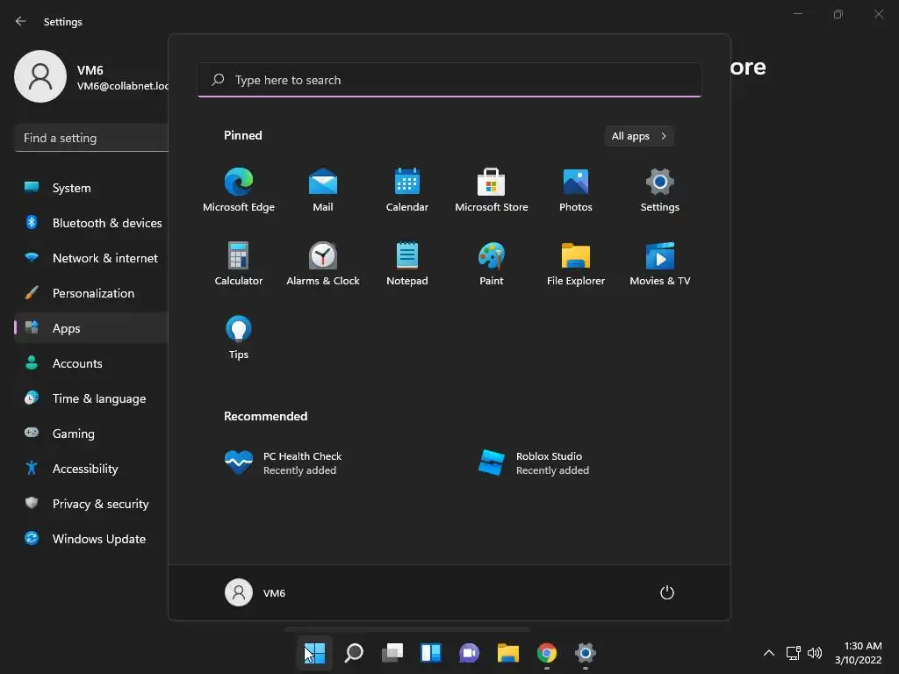The image size is (899, 674).
Task: Open Microsoft Store pinned icon
Action: 492,190
